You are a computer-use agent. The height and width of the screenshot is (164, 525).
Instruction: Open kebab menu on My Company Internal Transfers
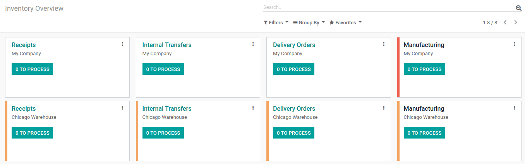point(253,44)
